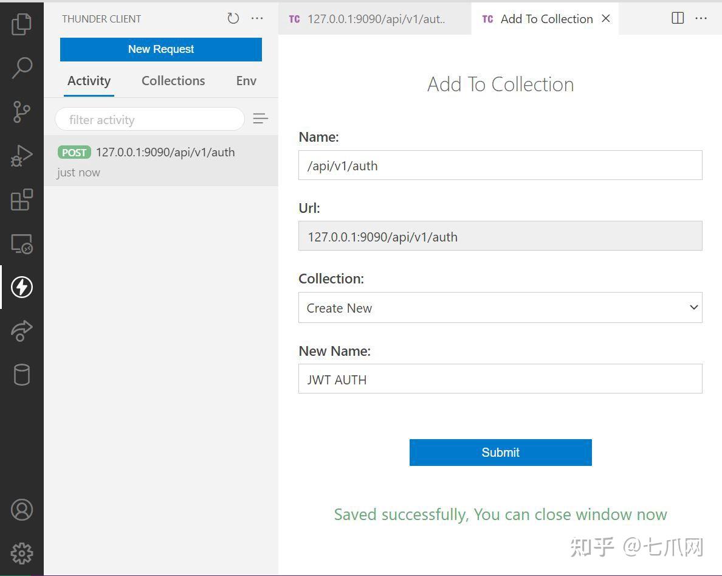Expand the Collection dropdown showing Create New
The height and width of the screenshot is (576, 722).
coord(500,308)
